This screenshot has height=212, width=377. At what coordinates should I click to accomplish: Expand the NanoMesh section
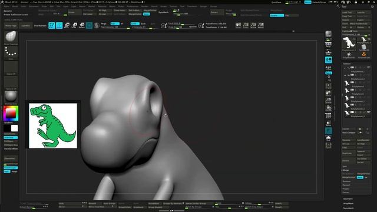point(348,208)
